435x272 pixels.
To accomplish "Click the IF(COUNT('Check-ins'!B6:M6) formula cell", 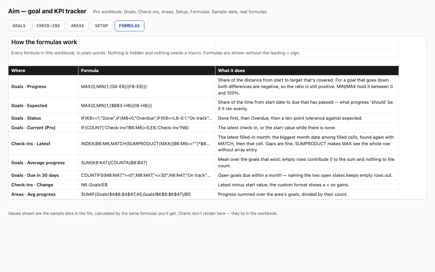I will [147, 128].
